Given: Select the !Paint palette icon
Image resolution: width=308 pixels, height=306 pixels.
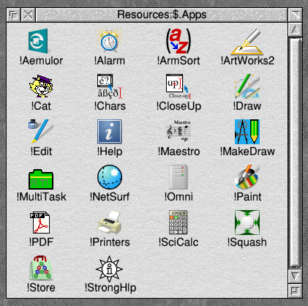Looking at the screenshot, I should 247,176.
